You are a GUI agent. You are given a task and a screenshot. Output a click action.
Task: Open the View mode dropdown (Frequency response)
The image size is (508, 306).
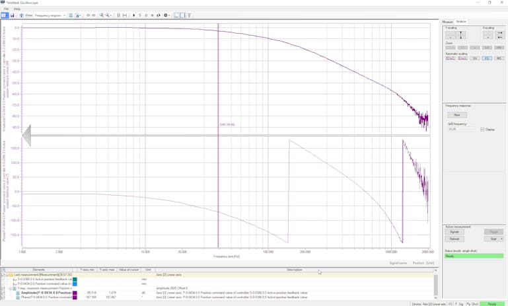click(50, 15)
